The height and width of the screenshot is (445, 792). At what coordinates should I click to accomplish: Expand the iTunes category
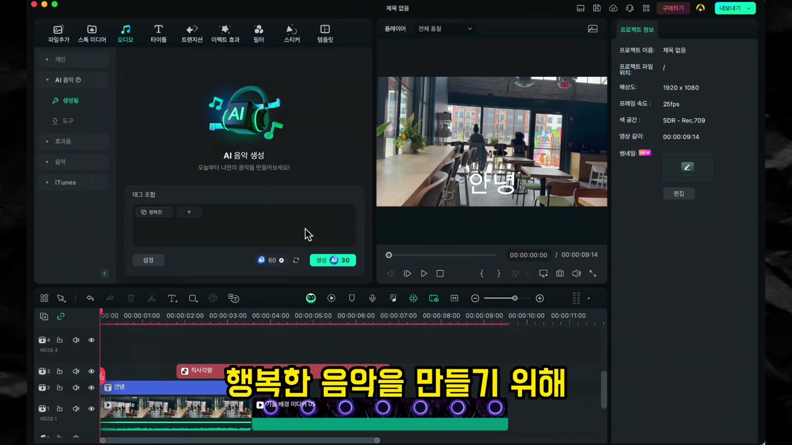[x=74, y=182]
